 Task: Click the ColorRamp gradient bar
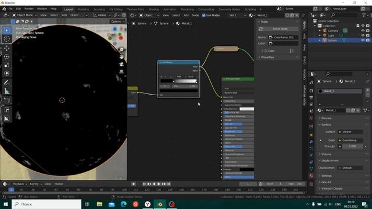pos(179,81)
